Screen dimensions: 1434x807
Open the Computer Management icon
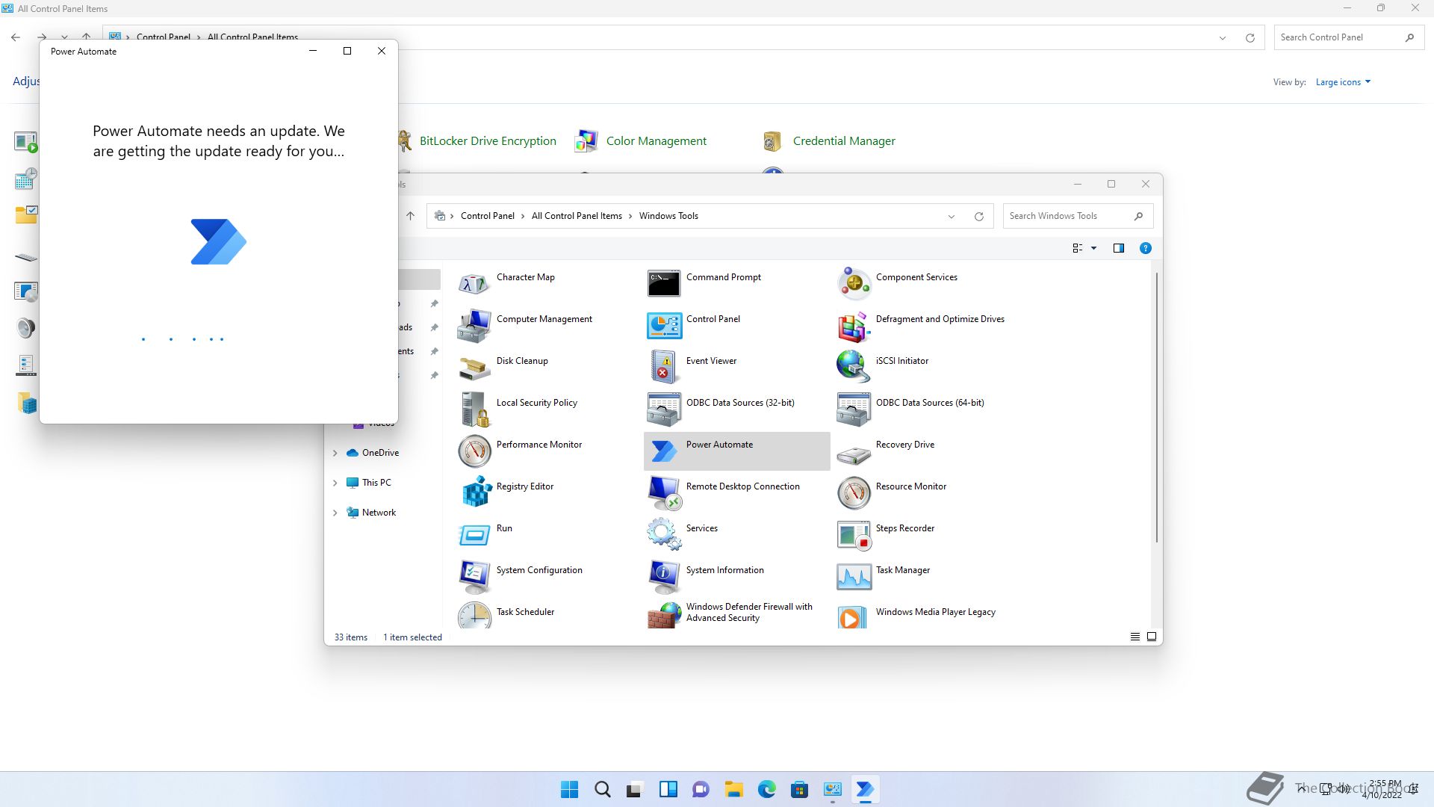click(x=474, y=326)
